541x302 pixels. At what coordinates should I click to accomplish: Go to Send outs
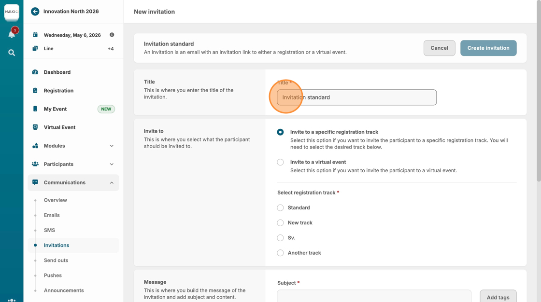pyautogui.click(x=56, y=261)
